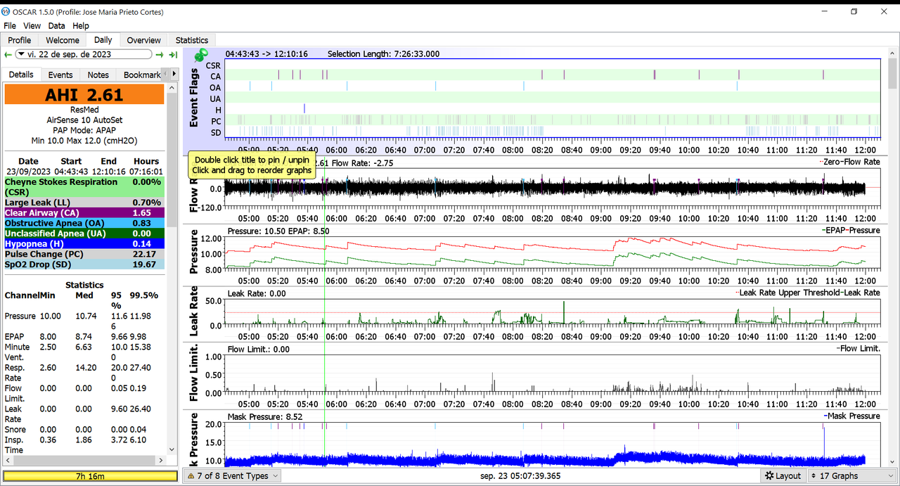This screenshot has width=900, height=486.
Task: Switch to the Statistics tab
Action: coord(192,40)
